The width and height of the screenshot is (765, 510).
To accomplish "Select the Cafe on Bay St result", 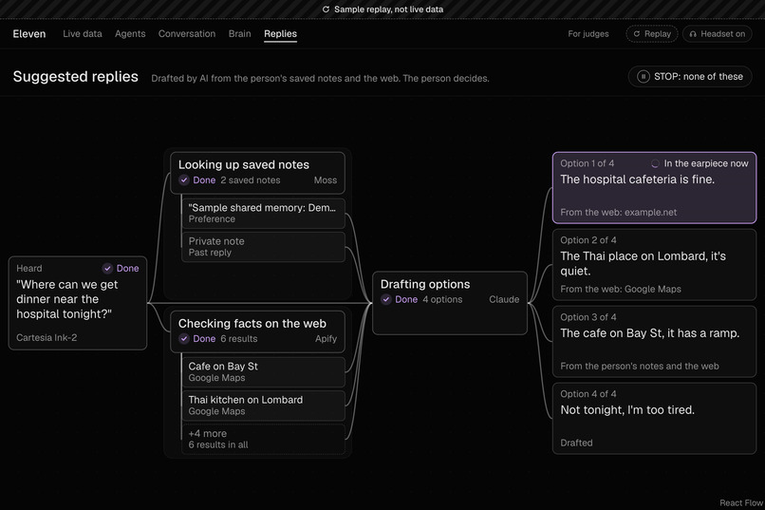I will point(264,372).
